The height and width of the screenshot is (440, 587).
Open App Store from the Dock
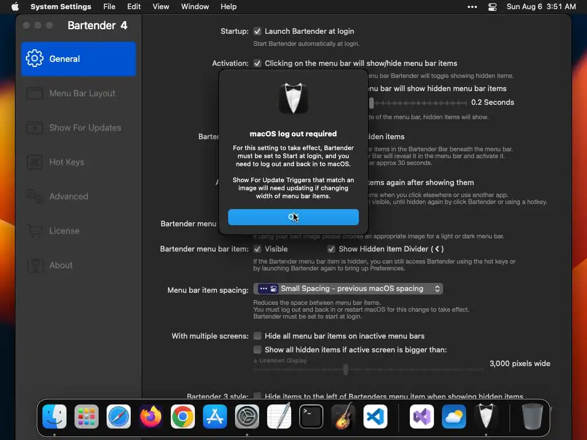point(215,417)
